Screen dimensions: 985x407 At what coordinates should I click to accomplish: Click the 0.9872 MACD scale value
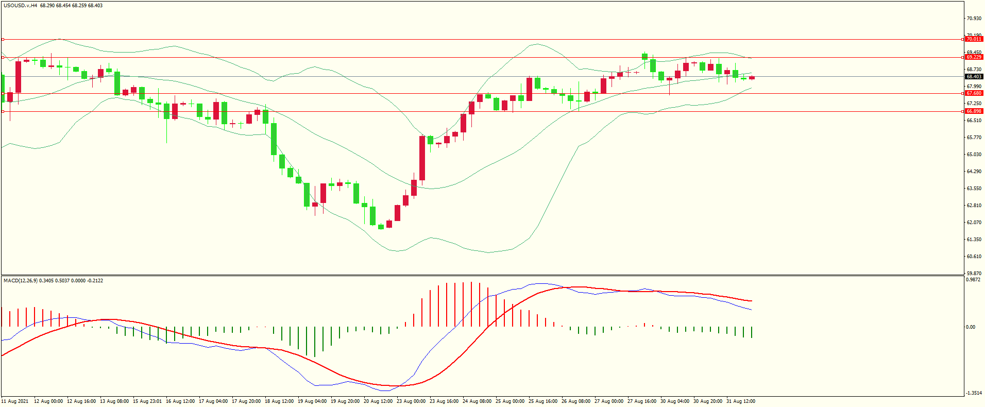(x=974, y=280)
